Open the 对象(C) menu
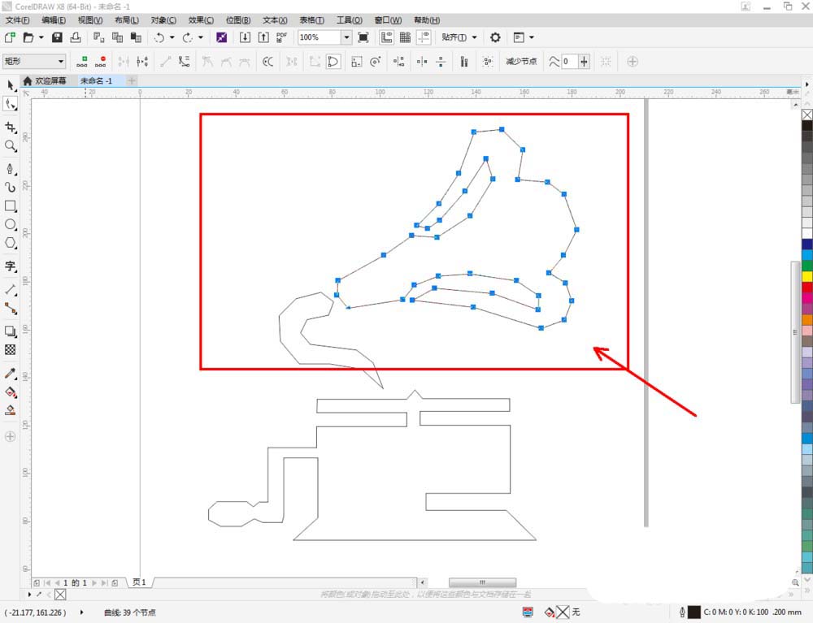The width and height of the screenshot is (813, 623). pyautogui.click(x=163, y=20)
